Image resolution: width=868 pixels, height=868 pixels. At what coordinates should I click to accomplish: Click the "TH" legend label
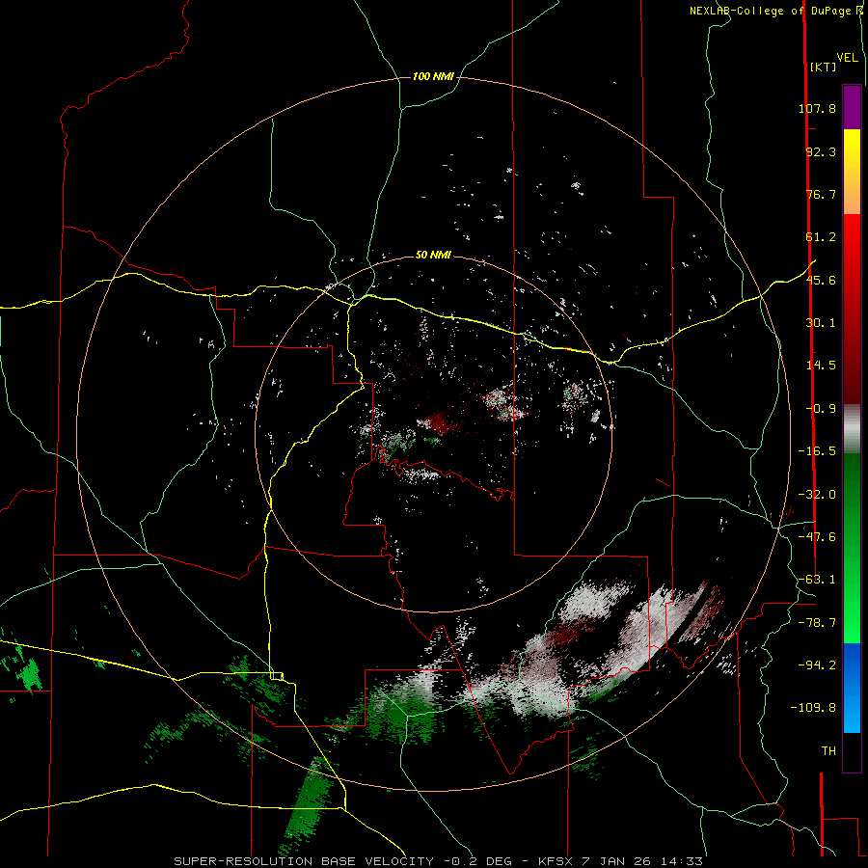[x=828, y=751]
